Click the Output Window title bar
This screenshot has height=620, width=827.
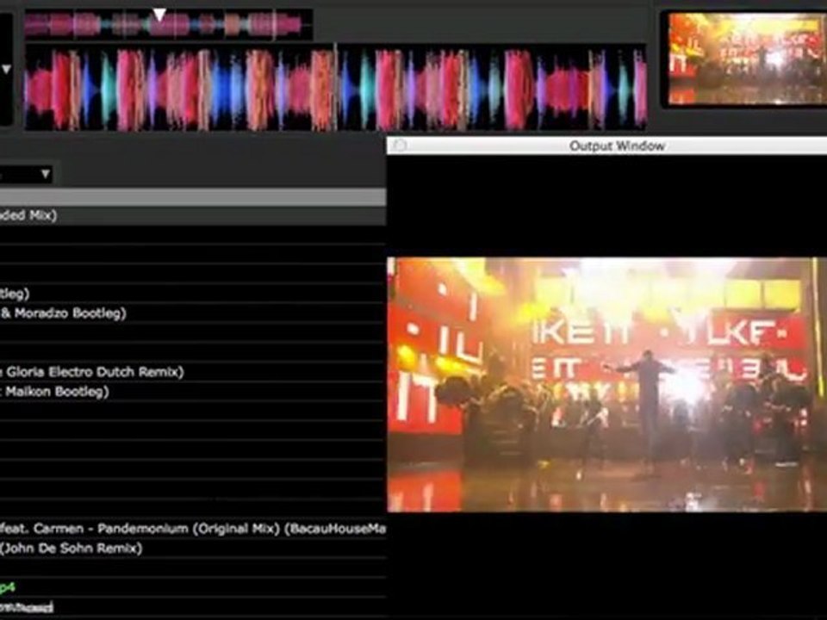(x=606, y=146)
